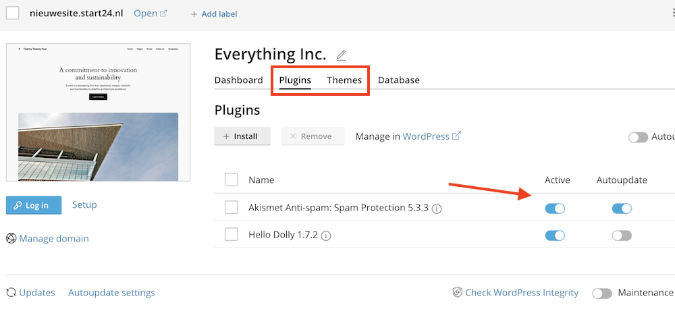Image resolution: width=675 pixels, height=311 pixels.
Task: Click the external link icon beside WordPress
Action: 456,136
